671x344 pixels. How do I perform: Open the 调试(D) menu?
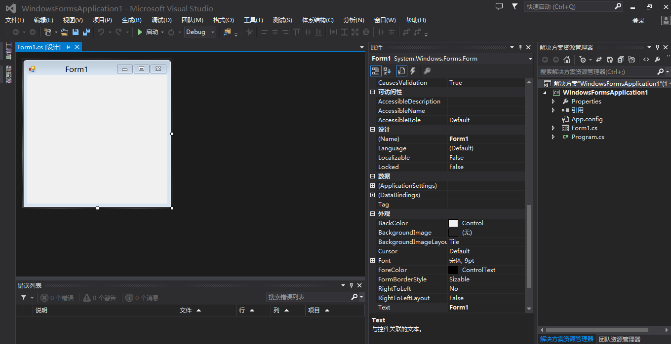tap(161, 20)
